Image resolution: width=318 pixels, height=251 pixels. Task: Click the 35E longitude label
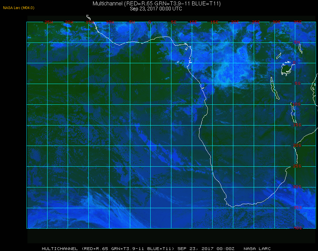[x=298, y=22]
